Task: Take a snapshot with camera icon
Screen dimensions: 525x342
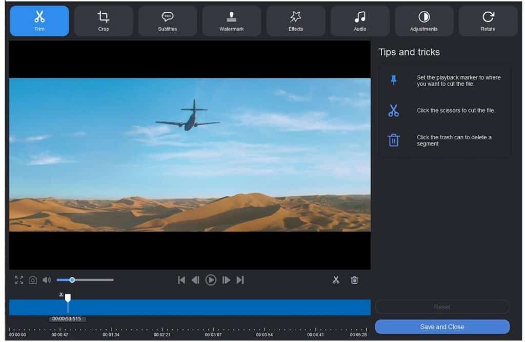Action: [x=33, y=280]
